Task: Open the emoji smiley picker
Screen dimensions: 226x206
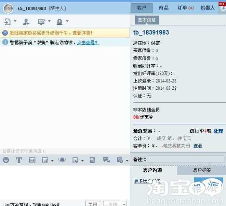Action: pos(6,160)
